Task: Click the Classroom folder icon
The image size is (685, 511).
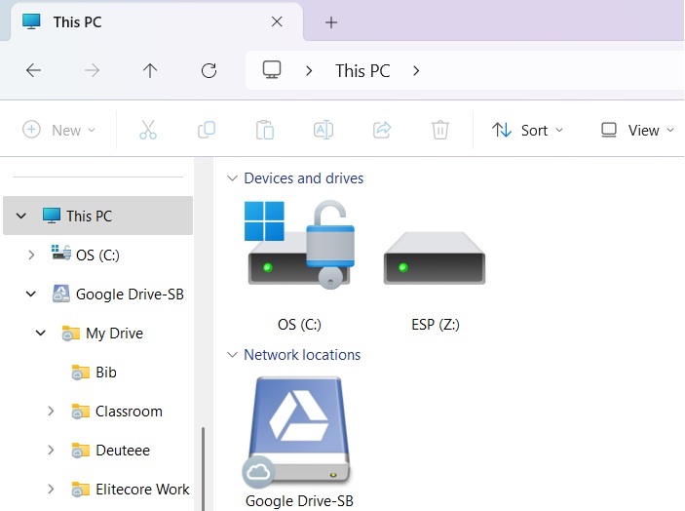Action: [80, 412]
